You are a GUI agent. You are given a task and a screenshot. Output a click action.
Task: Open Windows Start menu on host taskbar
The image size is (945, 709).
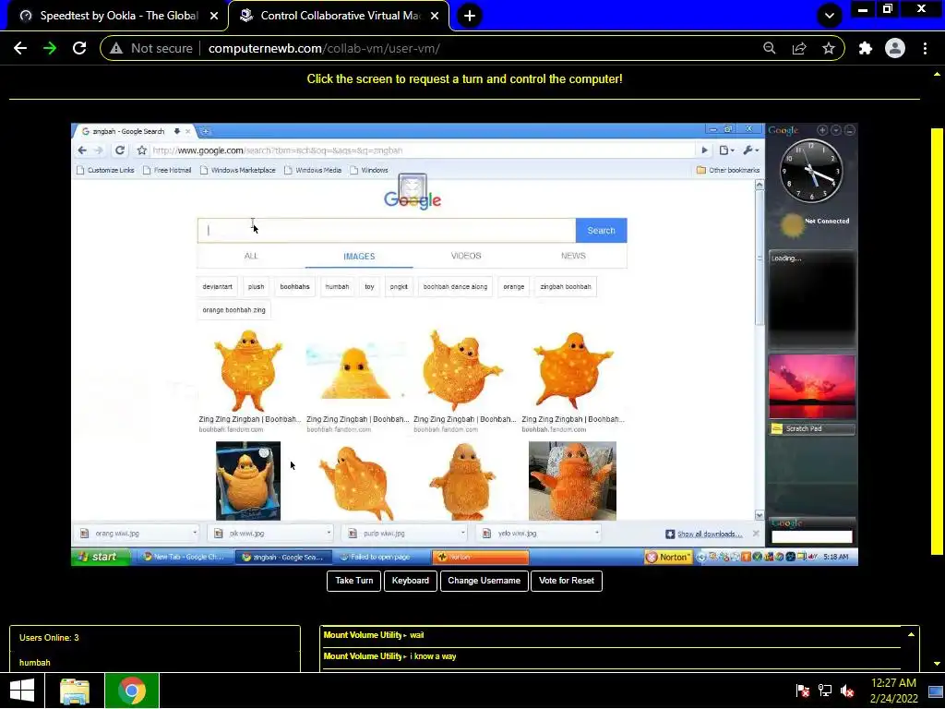tap(22, 691)
